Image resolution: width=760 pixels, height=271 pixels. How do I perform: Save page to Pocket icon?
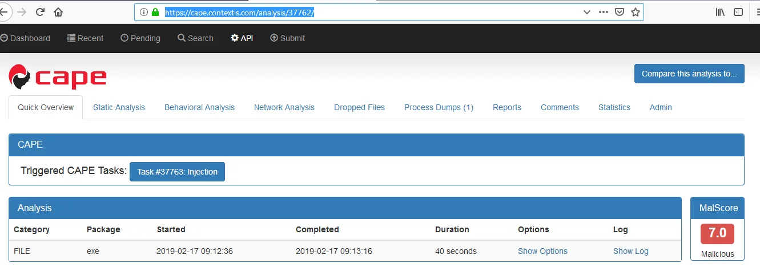[619, 12]
